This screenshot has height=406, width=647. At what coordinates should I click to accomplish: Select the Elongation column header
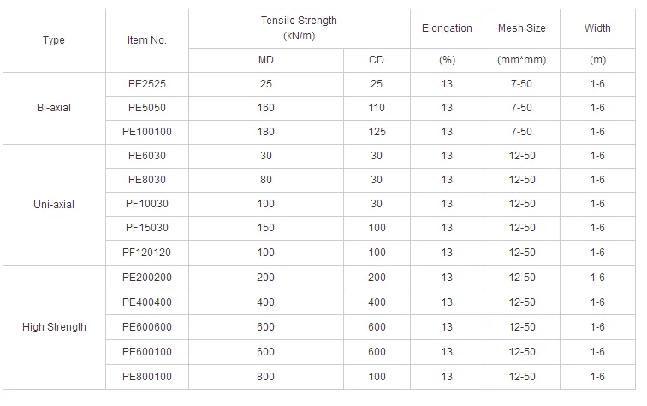447,28
